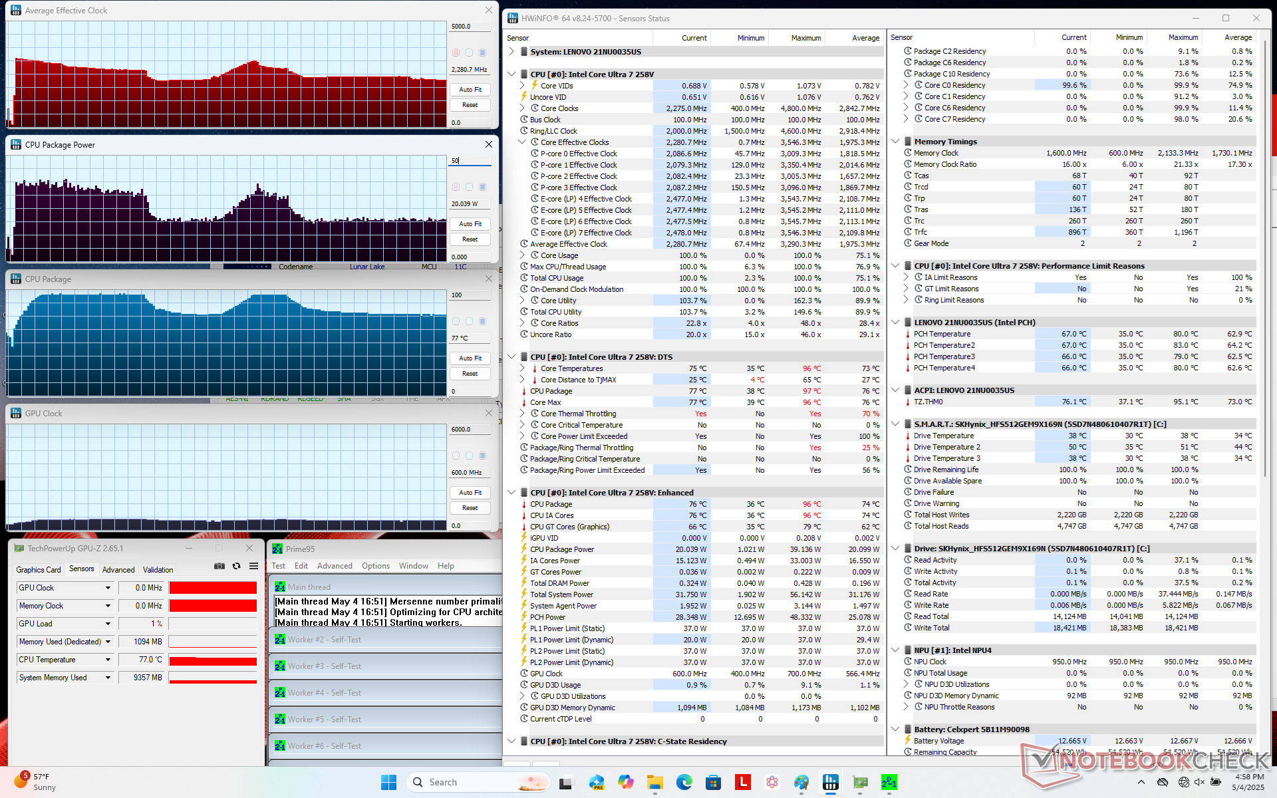This screenshot has width=1277, height=798.
Task: Click the HWiNFO taskbar icon
Action: pos(830,782)
